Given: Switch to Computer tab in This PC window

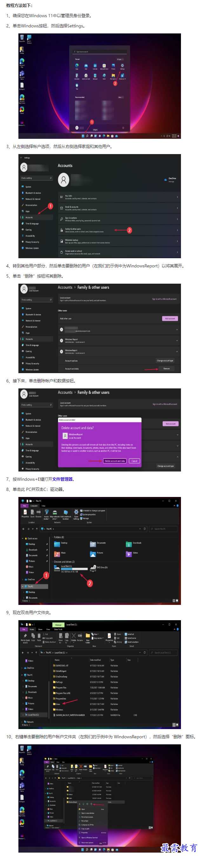Looking at the screenshot, I should pos(34,506).
